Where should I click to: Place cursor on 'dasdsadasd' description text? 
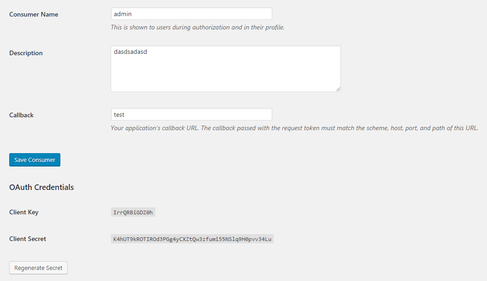tap(130, 52)
